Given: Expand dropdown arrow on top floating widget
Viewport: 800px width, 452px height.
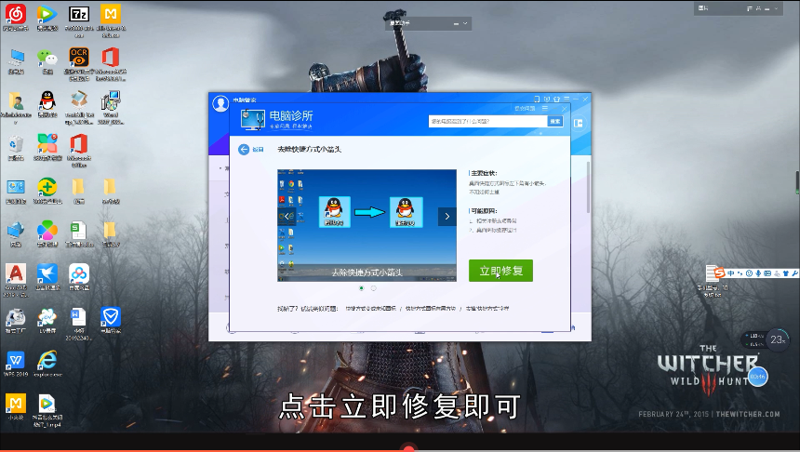Looking at the screenshot, I should 465,23.
